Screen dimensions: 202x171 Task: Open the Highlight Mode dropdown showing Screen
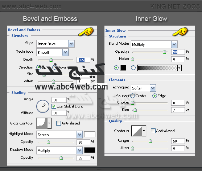pos(59,135)
